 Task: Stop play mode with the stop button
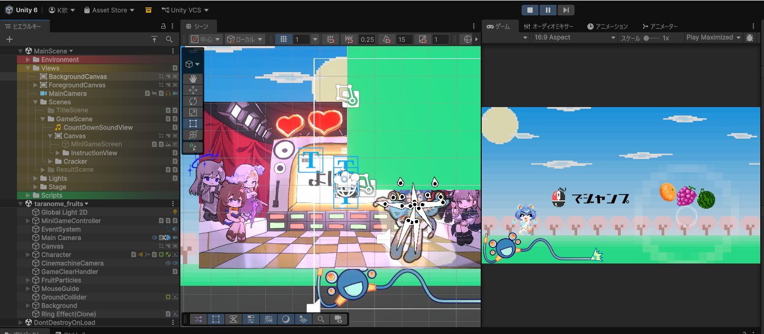(530, 10)
